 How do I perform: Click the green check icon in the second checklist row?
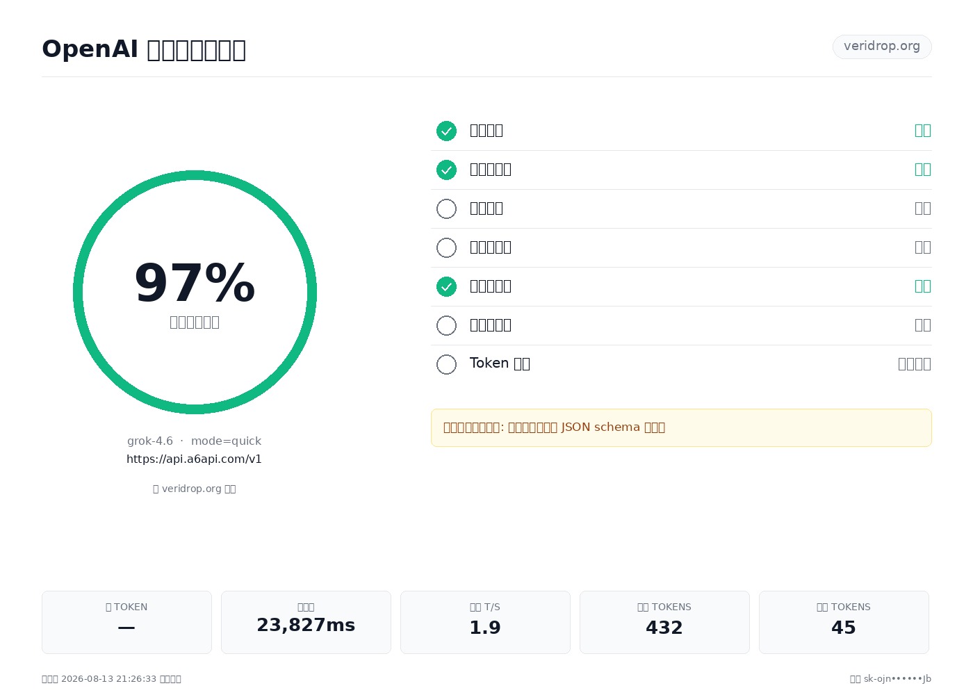pyautogui.click(x=446, y=170)
